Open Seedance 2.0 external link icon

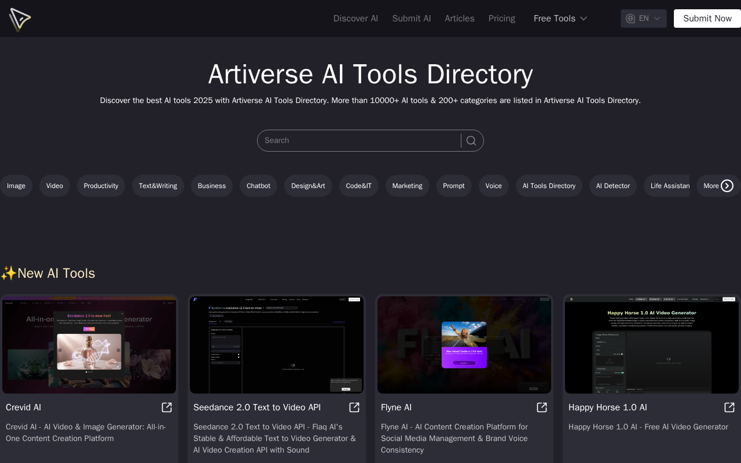pyautogui.click(x=354, y=407)
